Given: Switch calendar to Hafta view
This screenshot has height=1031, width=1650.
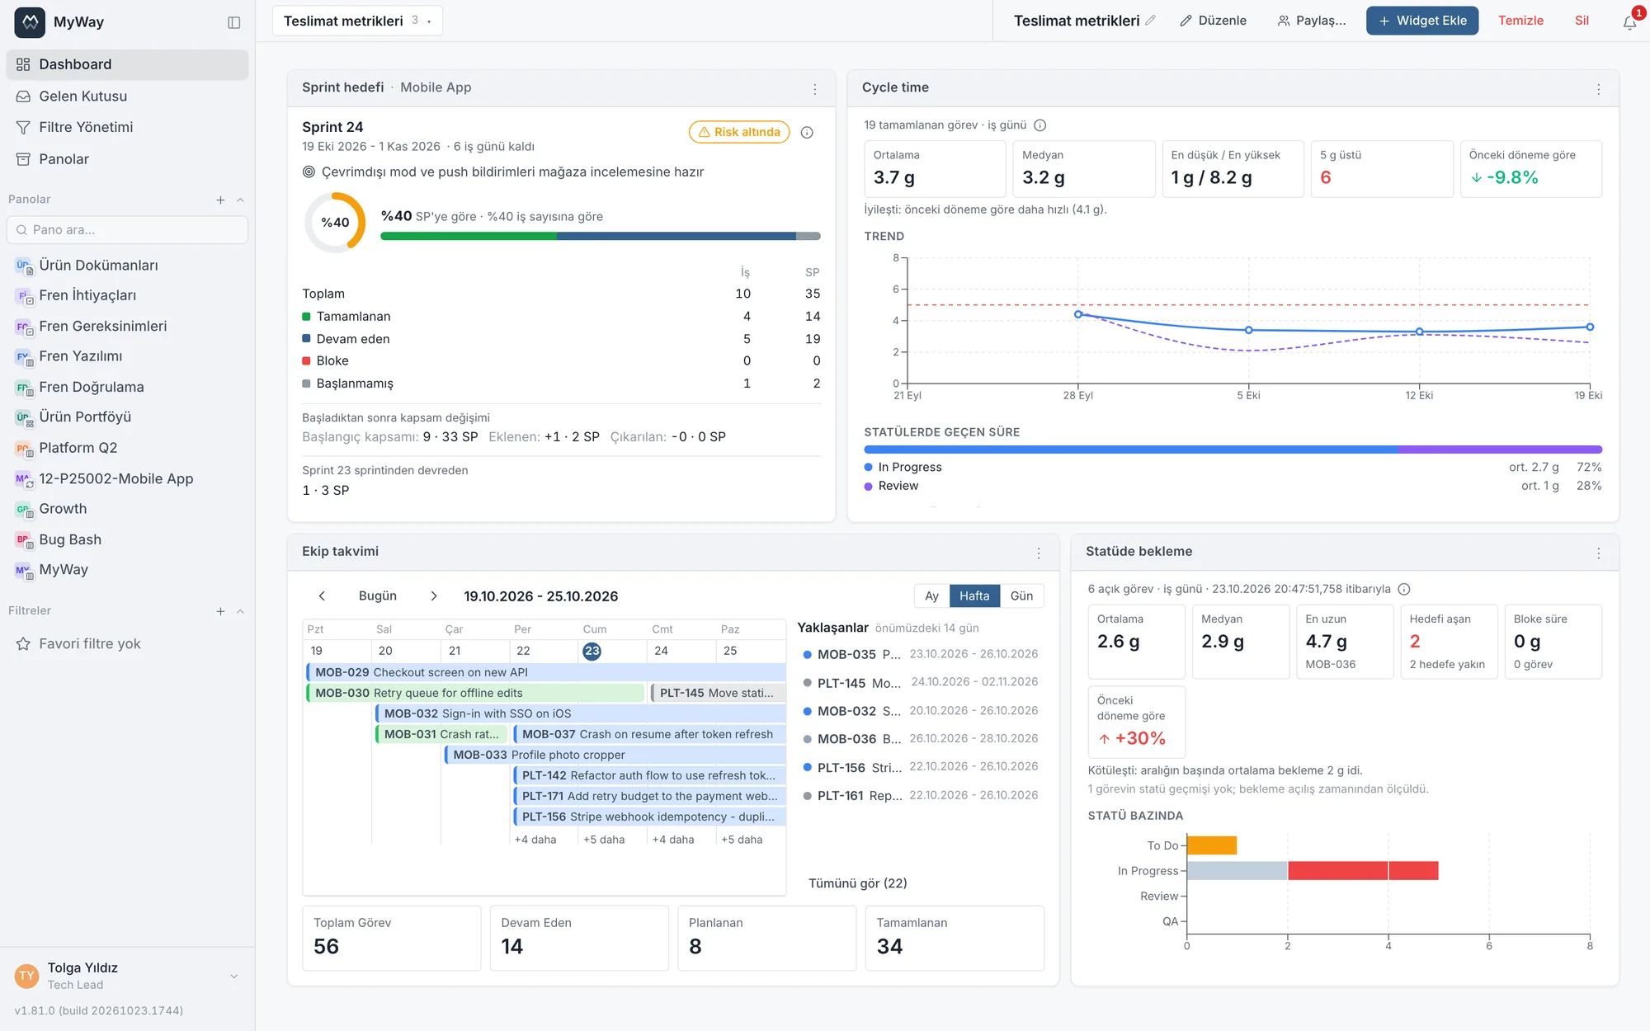Looking at the screenshot, I should click(x=974, y=596).
